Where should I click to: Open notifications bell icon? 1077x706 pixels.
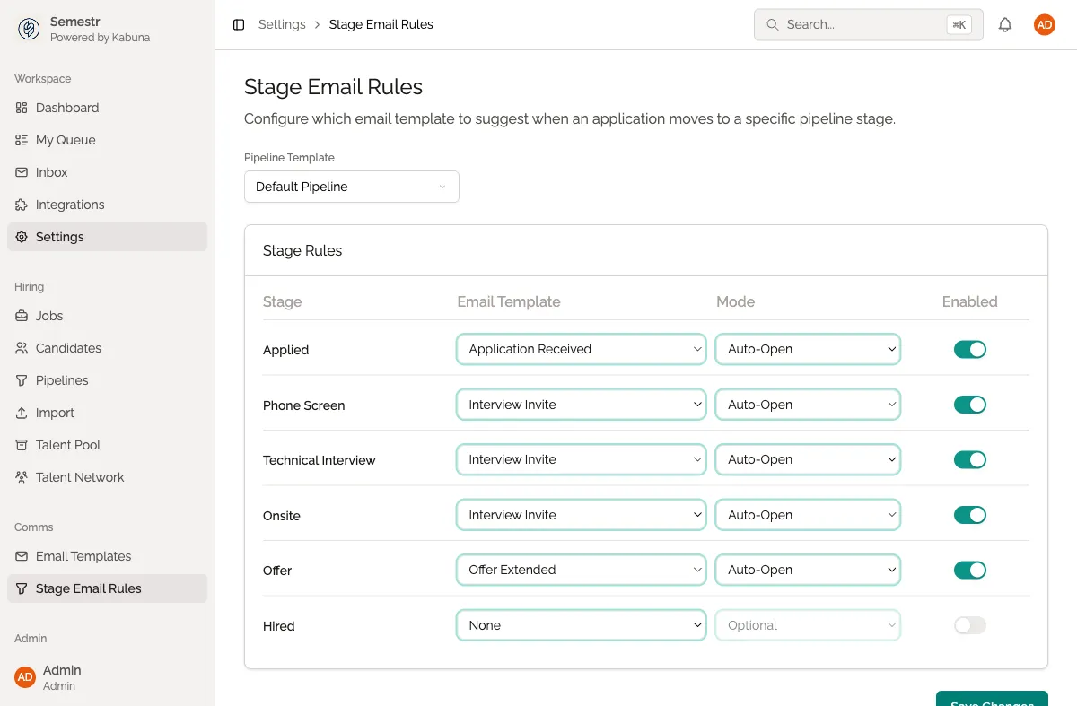(x=1005, y=25)
